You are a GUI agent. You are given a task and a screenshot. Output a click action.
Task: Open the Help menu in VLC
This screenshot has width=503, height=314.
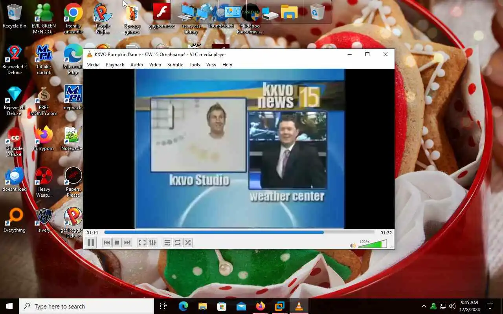pyautogui.click(x=227, y=65)
